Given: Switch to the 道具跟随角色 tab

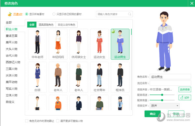Looking at the screenshot, I should point(46,25).
